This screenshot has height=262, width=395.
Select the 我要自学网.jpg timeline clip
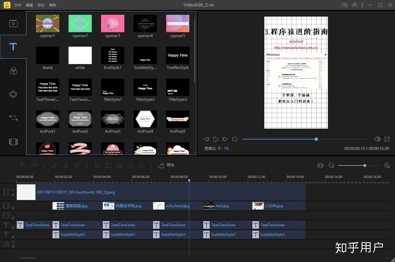click(128, 206)
